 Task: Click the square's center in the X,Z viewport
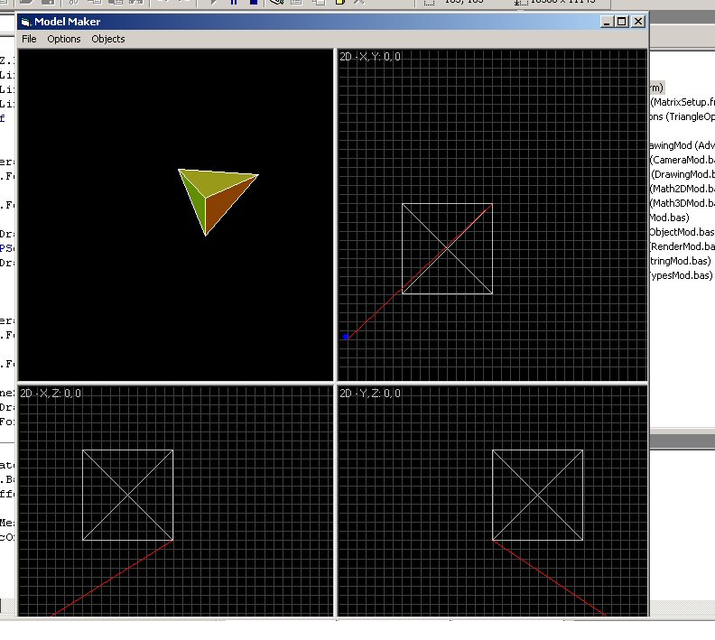[127, 496]
